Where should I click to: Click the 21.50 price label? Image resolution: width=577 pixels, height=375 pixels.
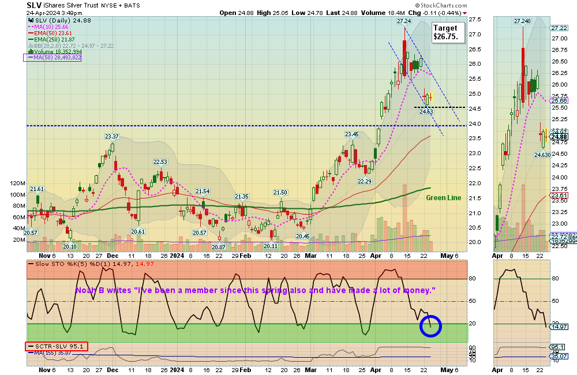pos(280,193)
